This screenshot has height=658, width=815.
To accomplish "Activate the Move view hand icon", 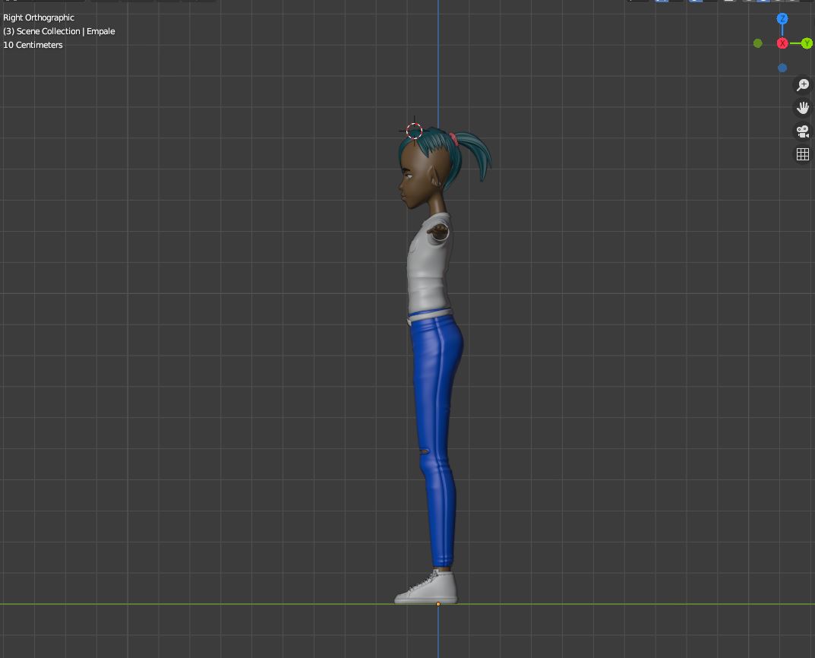I will [802, 107].
